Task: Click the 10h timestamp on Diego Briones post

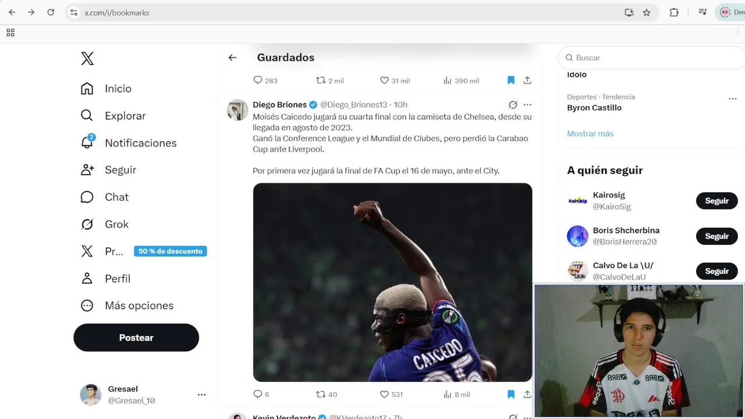Action: click(400, 105)
